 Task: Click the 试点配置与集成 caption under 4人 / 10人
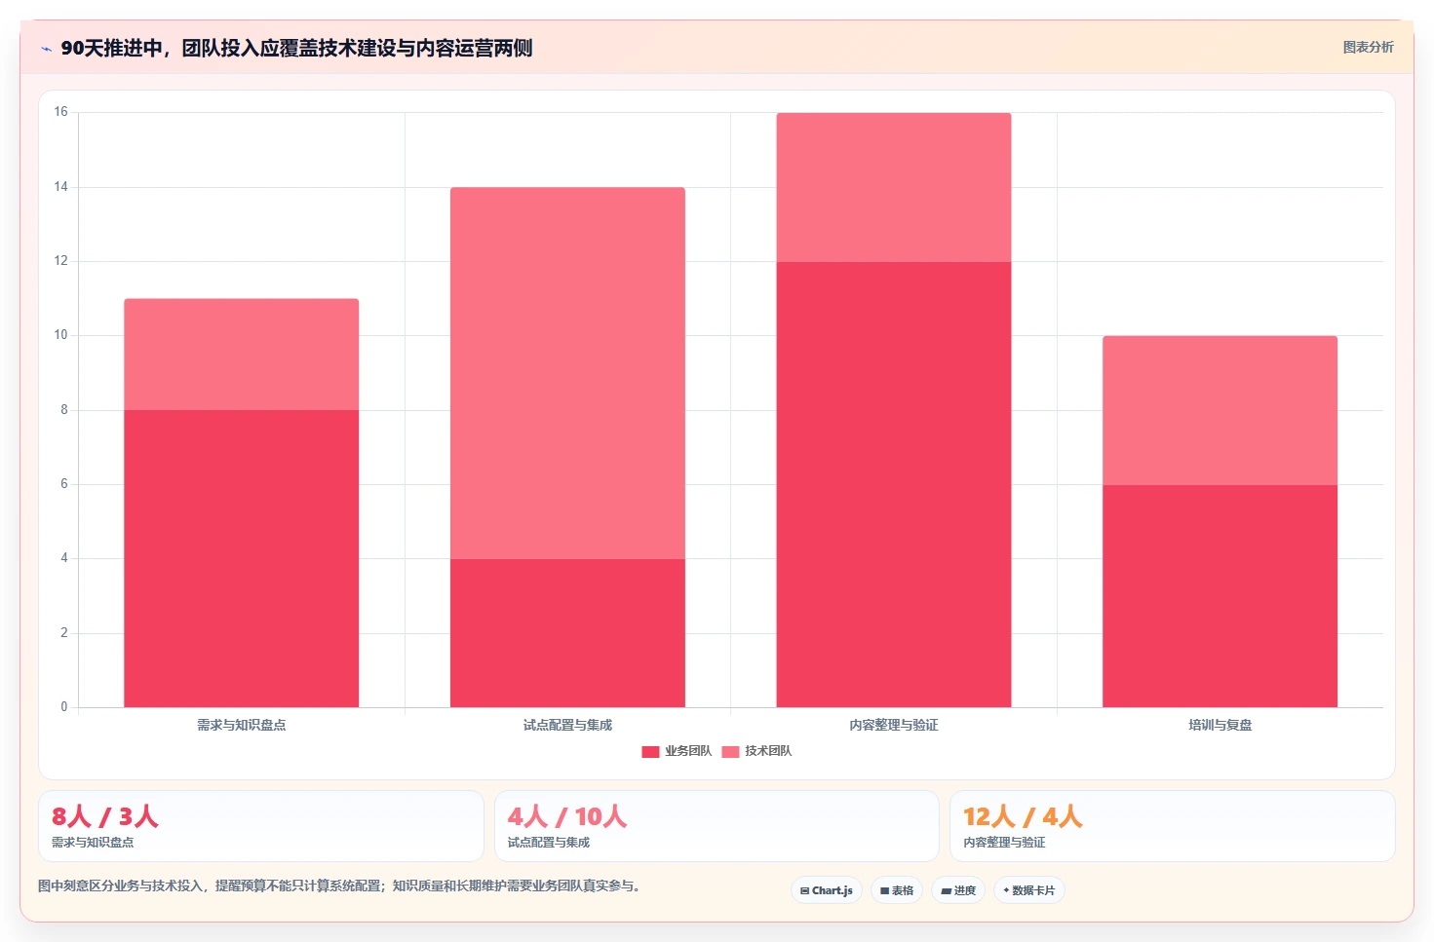[549, 843]
